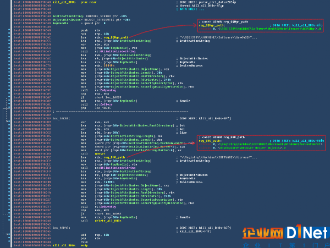Select the pop rbx instruction

point(91,239)
